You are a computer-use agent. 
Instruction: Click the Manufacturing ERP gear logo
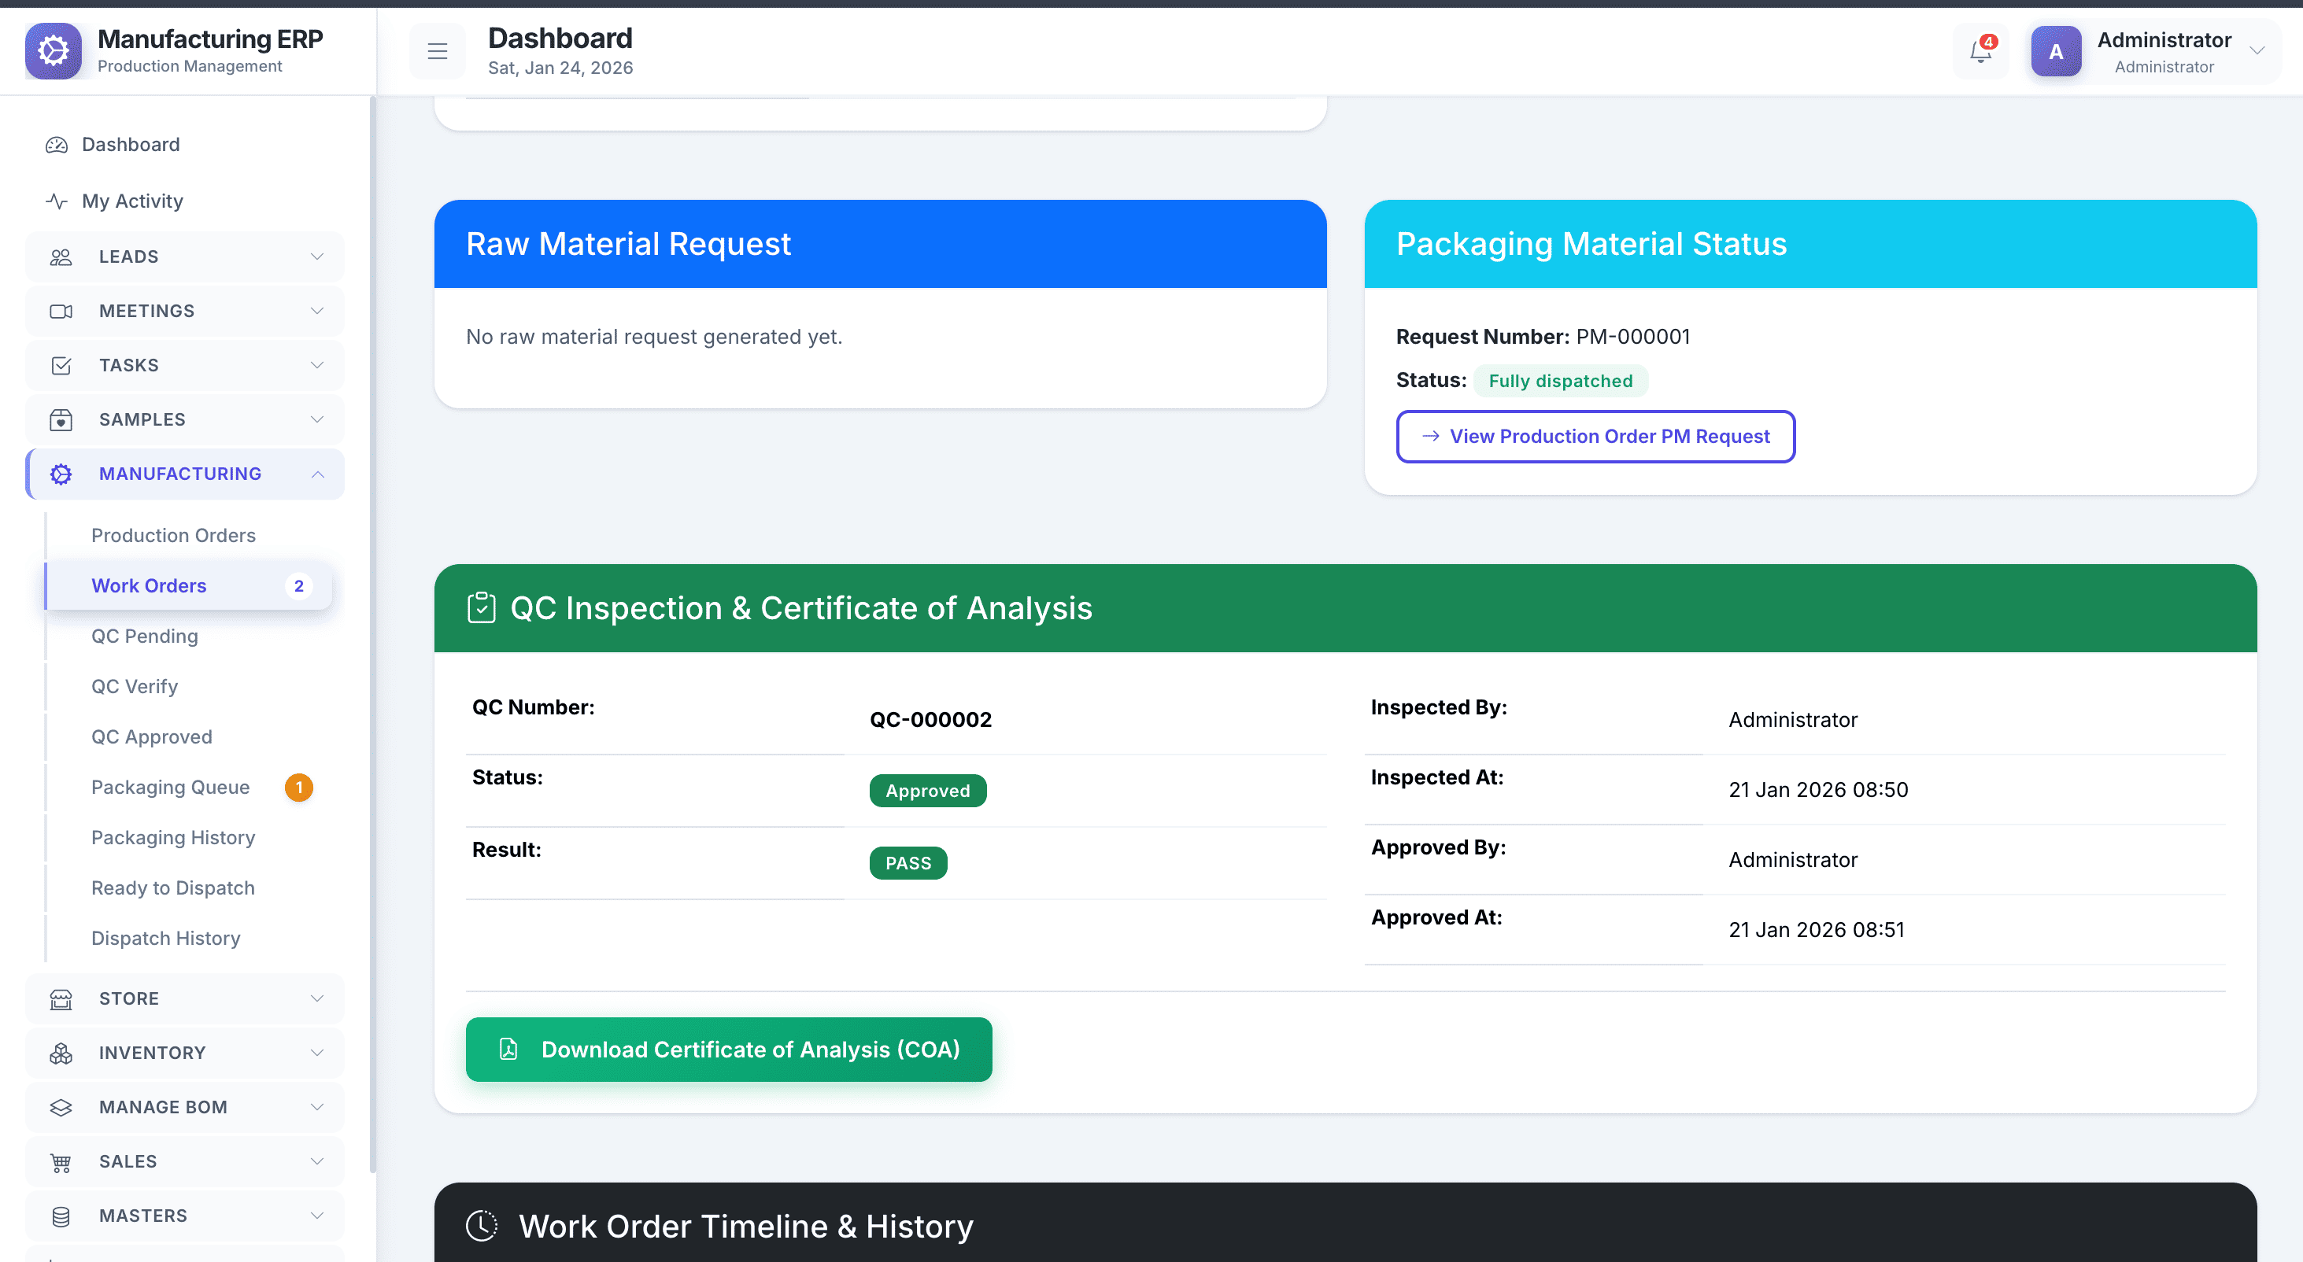(54, 51)
